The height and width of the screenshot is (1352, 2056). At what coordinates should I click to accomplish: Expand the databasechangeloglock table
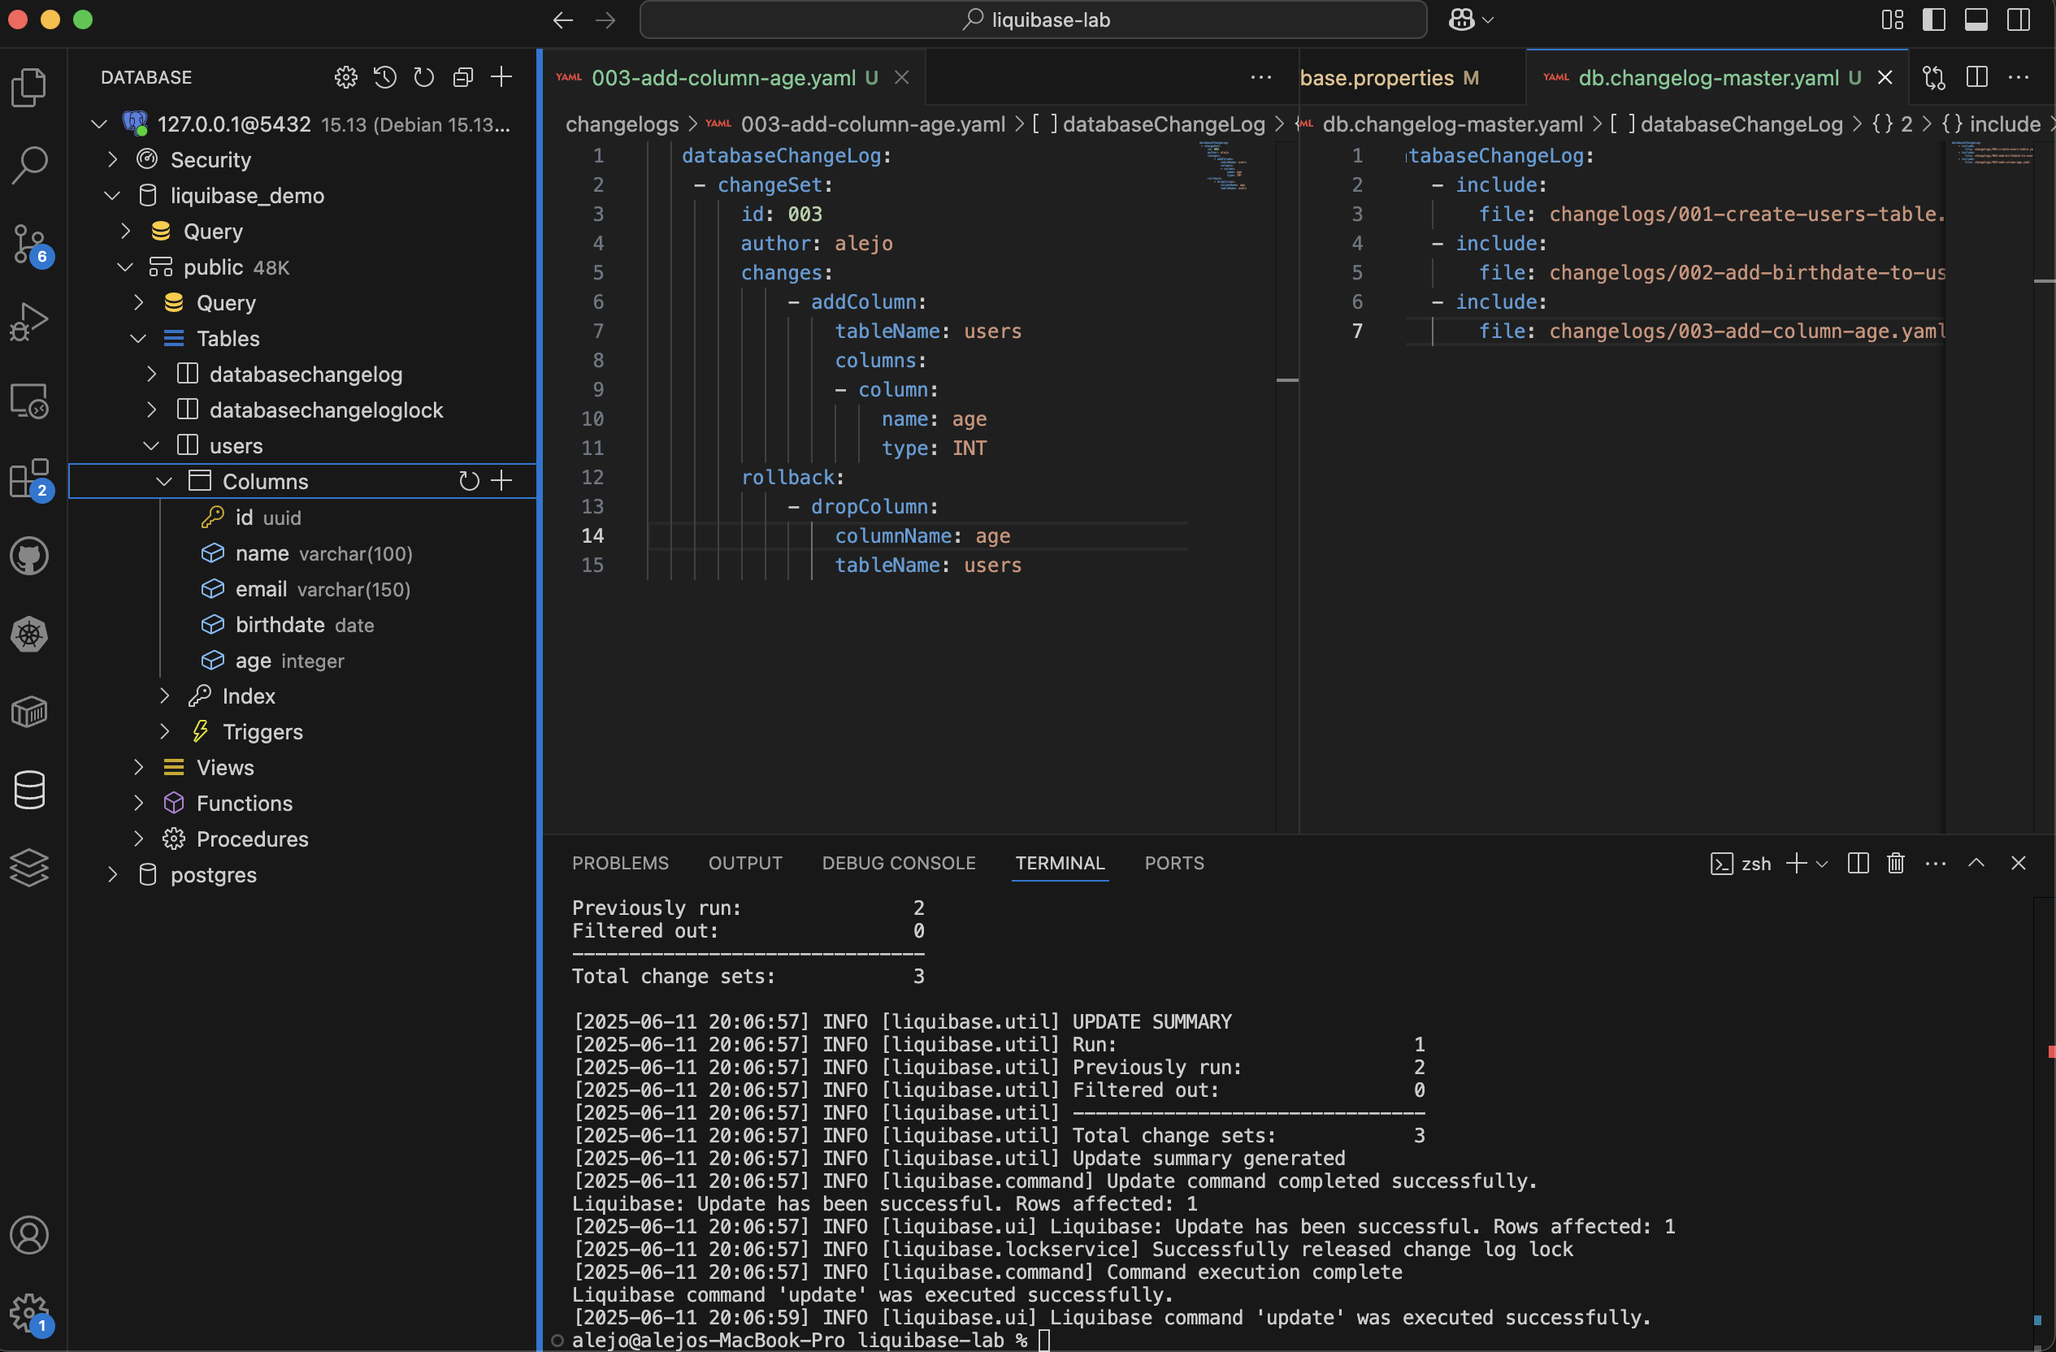(152, 410)
